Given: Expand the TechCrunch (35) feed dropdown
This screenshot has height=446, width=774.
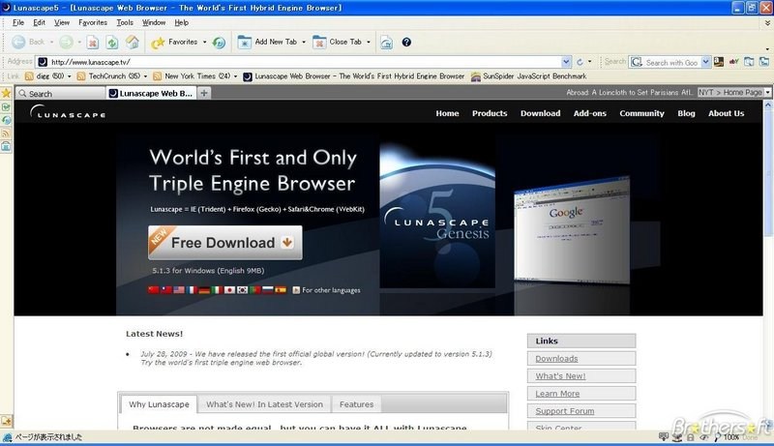Looking at the screenshot, I should [145, 76].
